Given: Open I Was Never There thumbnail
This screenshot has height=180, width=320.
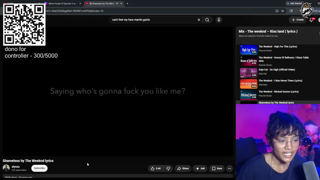Looking at the screenshot, I should click(x=248, y=84).
